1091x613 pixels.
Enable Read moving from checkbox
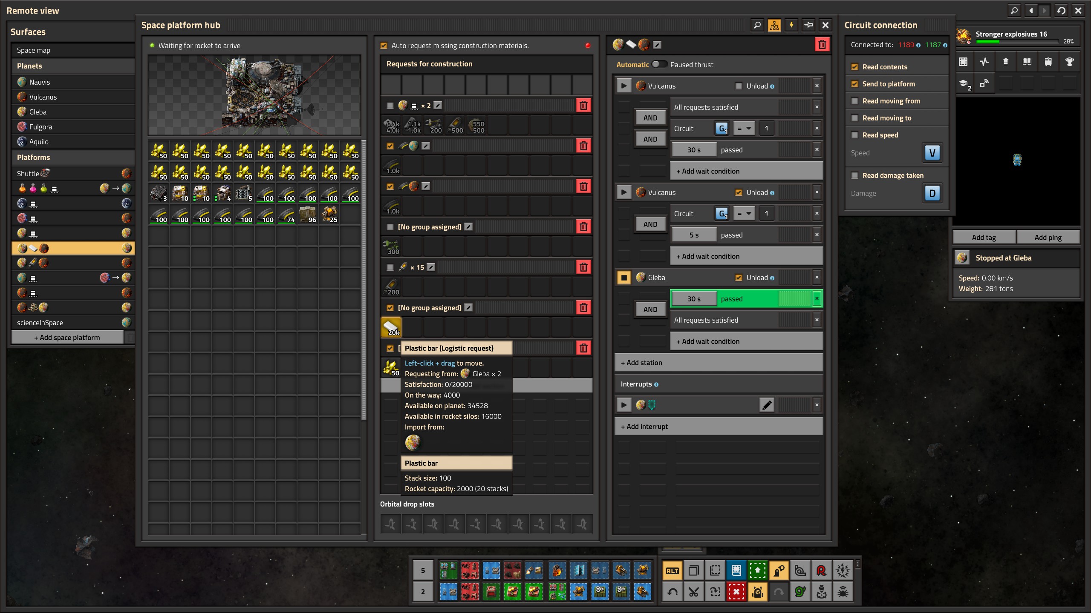point(854,101)
